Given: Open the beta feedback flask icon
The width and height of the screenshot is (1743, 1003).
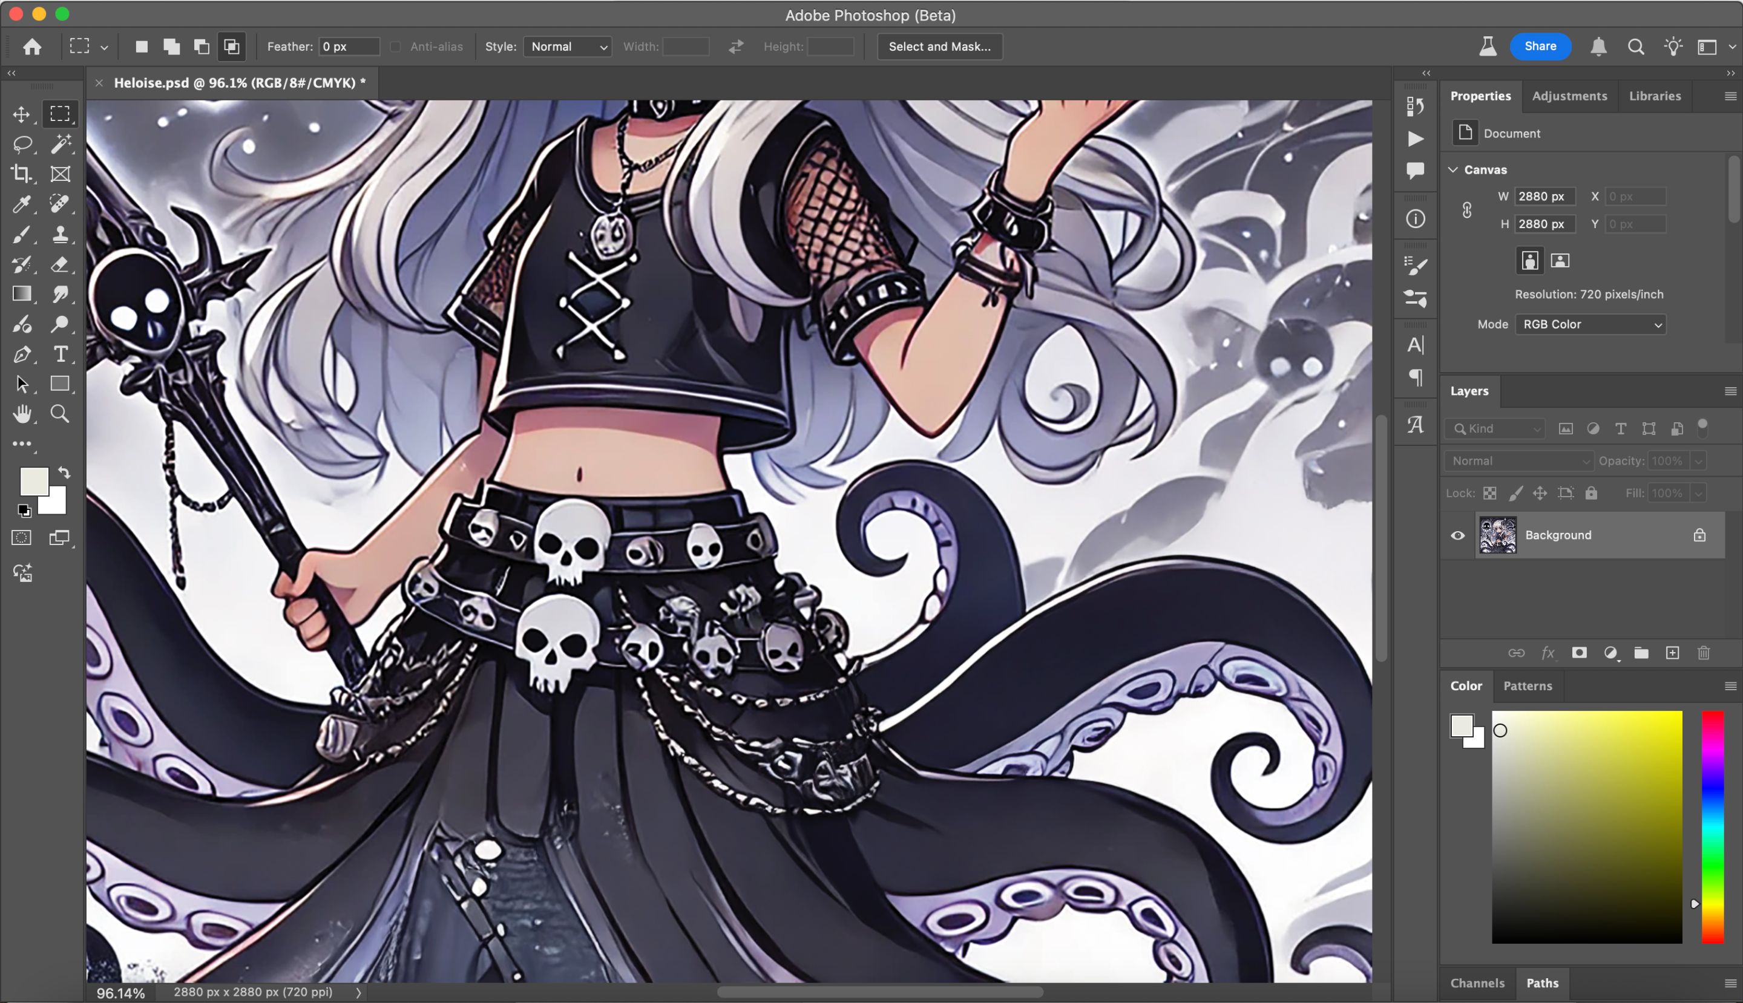Looking at the screenshot, I should [x=1488, y=46].
